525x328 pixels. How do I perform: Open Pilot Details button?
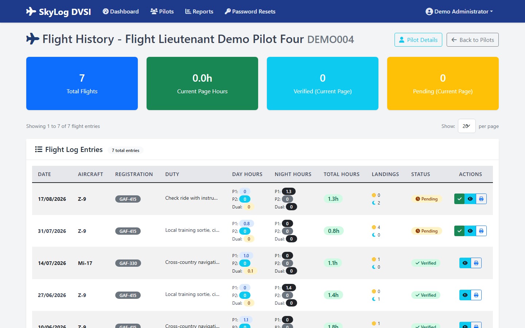[418, 40]
